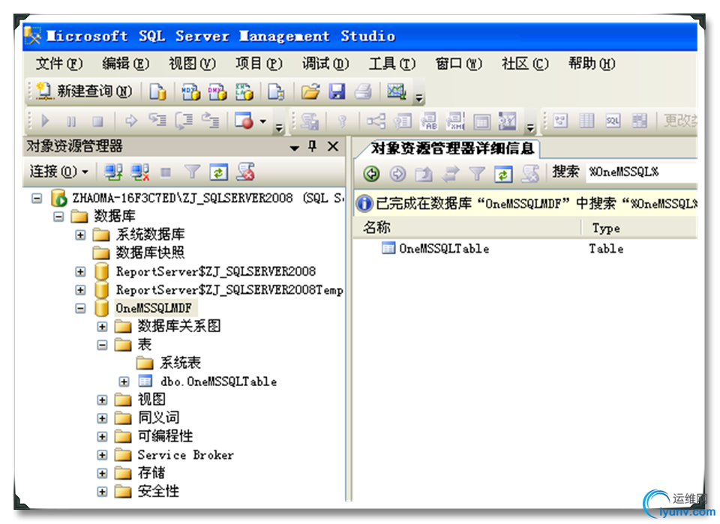The image size is (720, 524).
Task: Open the Breakpoints icon dropdown arrow
Action: (x=263, y=121)
